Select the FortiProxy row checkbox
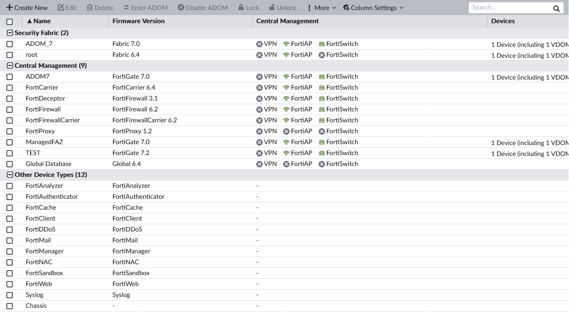Screen dimensions: 569x312 coord(10,131)
